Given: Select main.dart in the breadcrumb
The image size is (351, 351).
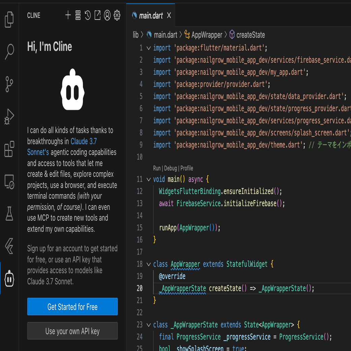Looking at the screenshot, I should point(165,35).
